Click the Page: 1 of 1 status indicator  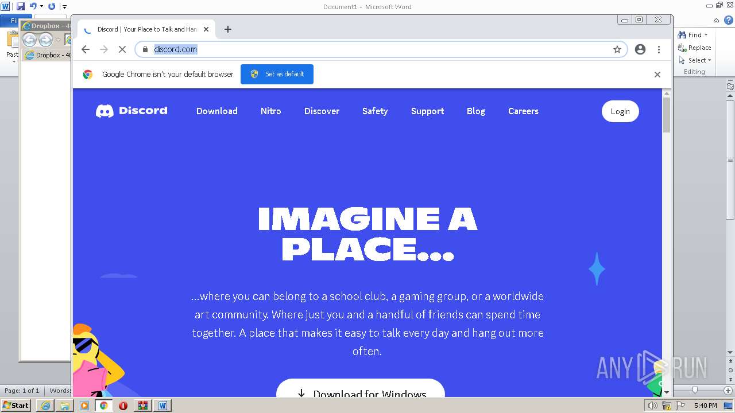coord(22,391)
